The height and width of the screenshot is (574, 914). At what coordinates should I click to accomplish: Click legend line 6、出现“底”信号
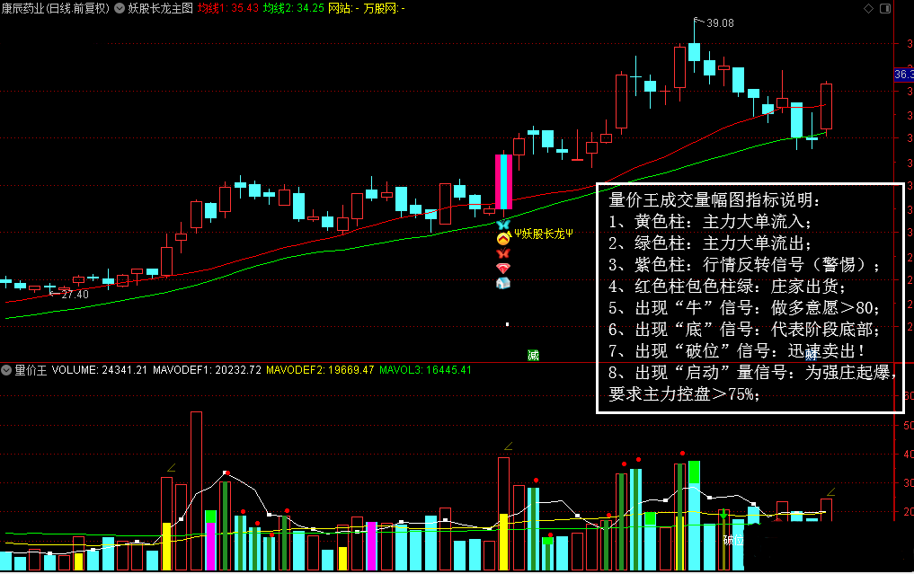(744, 330)
